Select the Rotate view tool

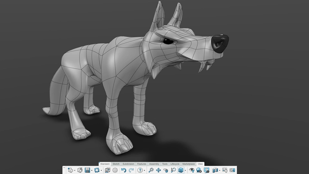pyautogui.click(x=166, y=170)
